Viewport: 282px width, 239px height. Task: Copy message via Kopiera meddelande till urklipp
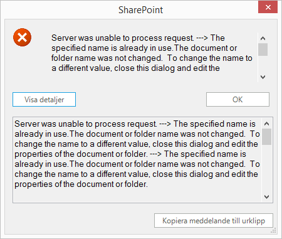click(214, 221)
